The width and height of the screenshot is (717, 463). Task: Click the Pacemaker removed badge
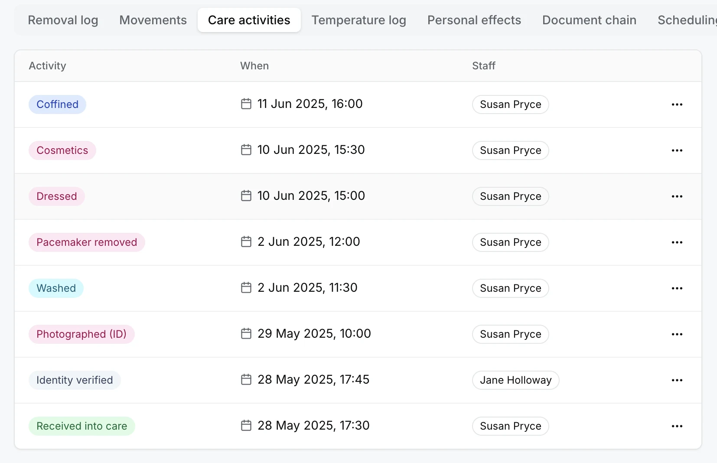coord(87,242)
